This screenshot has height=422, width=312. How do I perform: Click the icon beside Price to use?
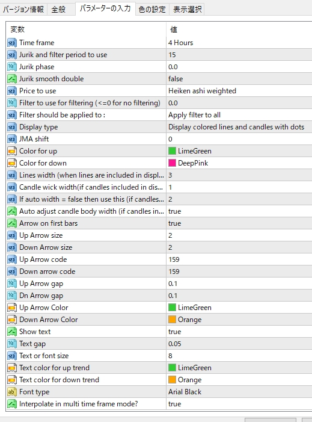click(x=12, y=91)
